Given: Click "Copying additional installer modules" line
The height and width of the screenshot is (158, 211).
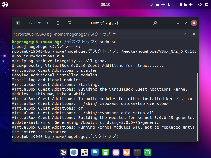Looking at the screenshot, I should click(59, 75).
